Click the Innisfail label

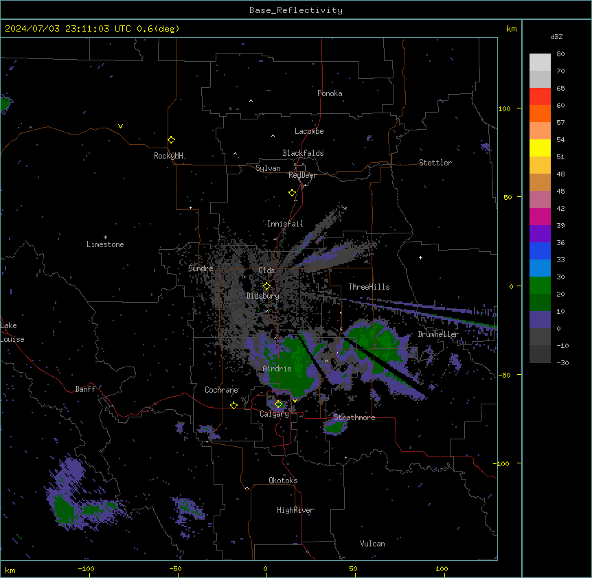pos(285,224)
